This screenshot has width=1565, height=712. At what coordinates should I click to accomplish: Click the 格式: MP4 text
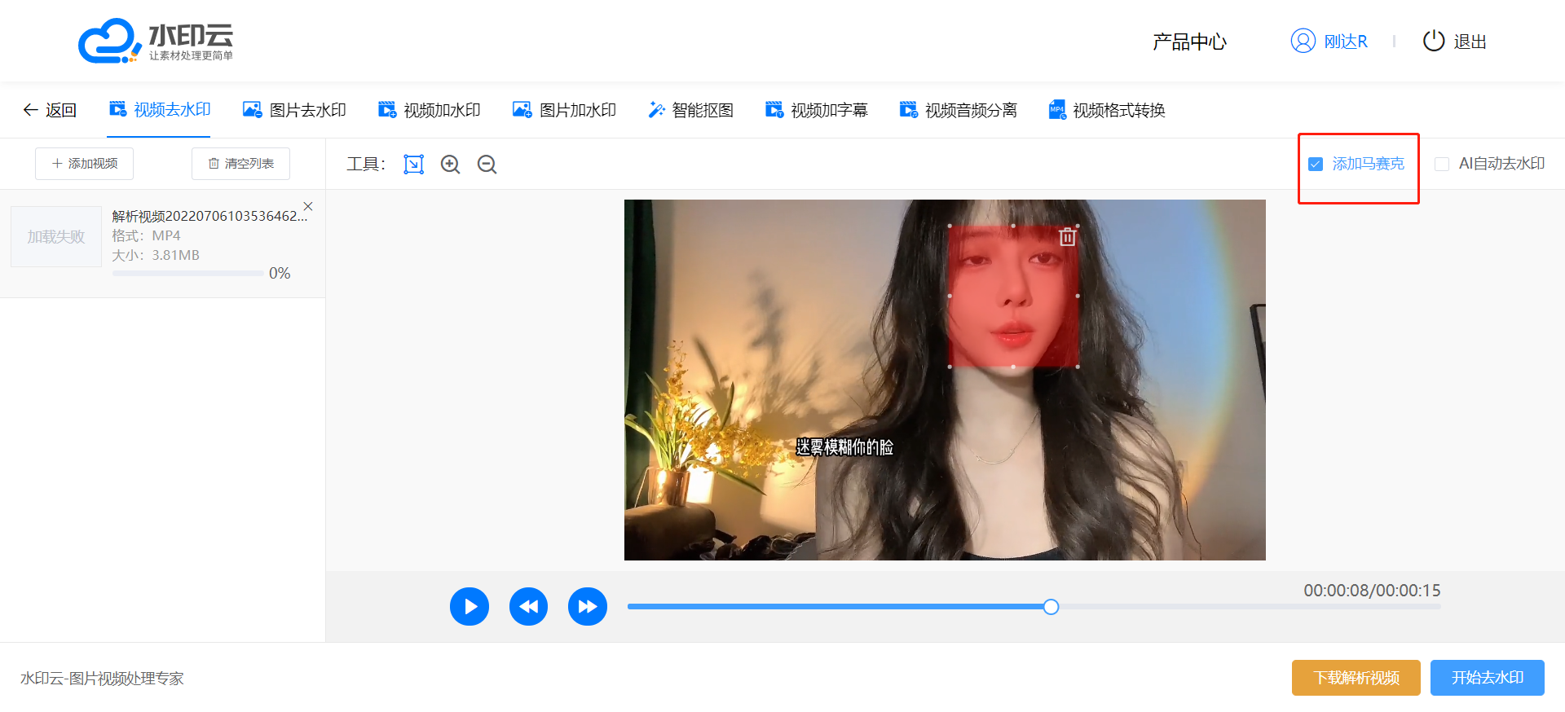[x=146, y=235]
